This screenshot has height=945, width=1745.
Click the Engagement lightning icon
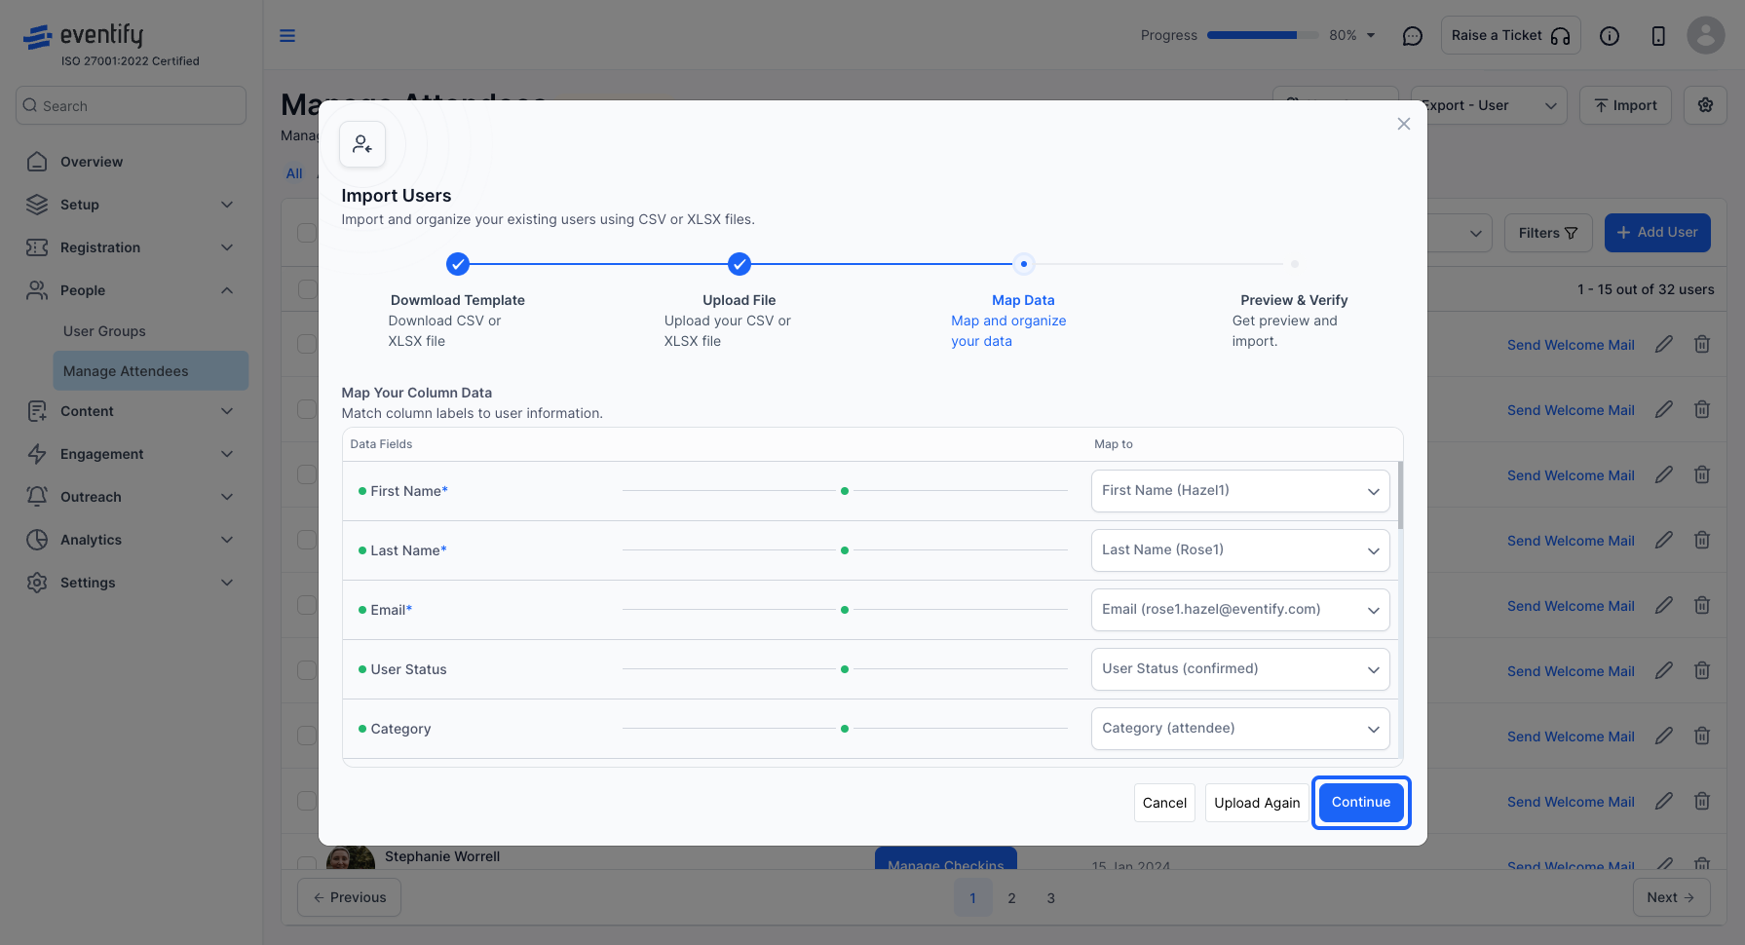[37, 454]
